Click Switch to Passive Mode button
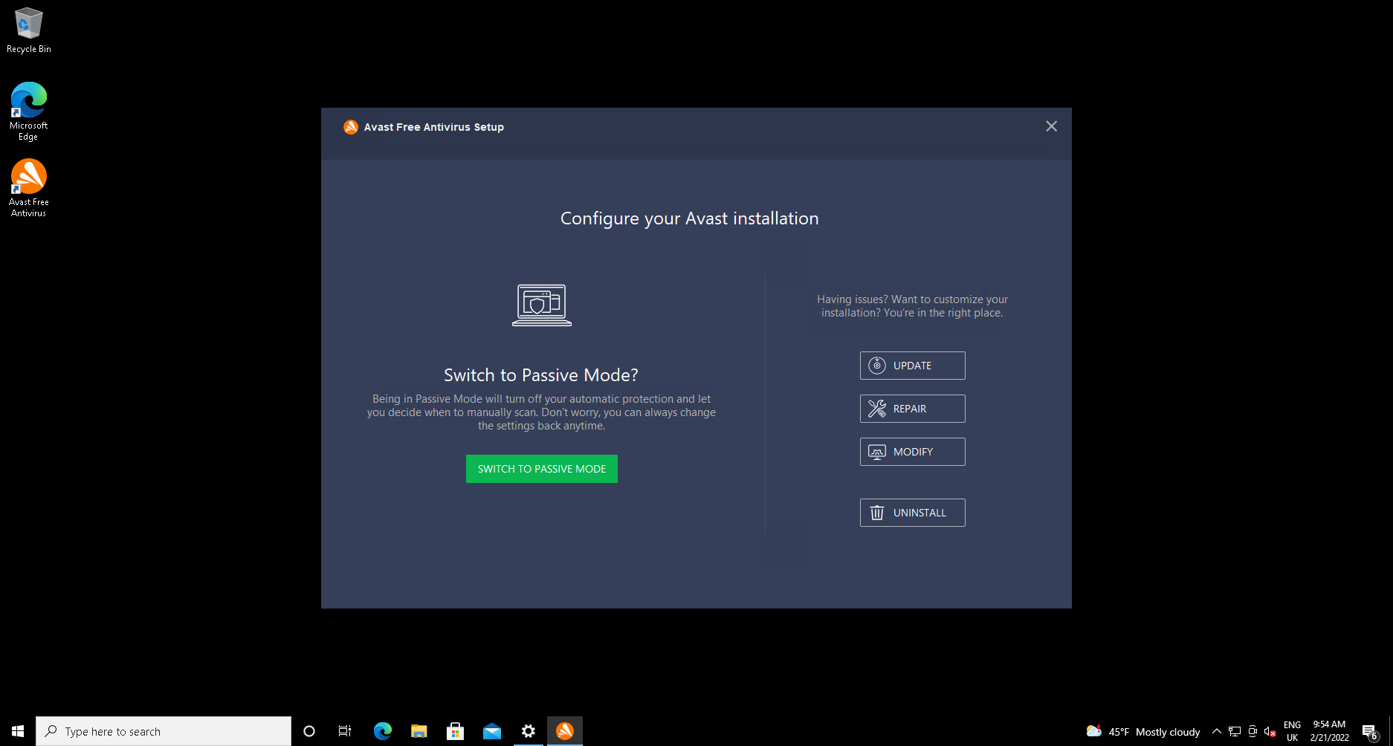This screenshot has height=746, width=1393. click(541, 469)
